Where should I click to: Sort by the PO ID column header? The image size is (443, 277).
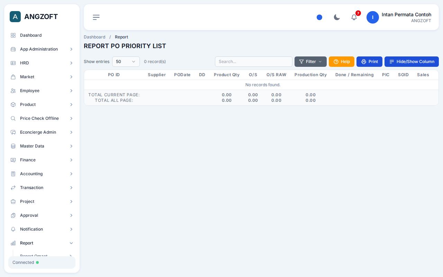click(114, 75)
